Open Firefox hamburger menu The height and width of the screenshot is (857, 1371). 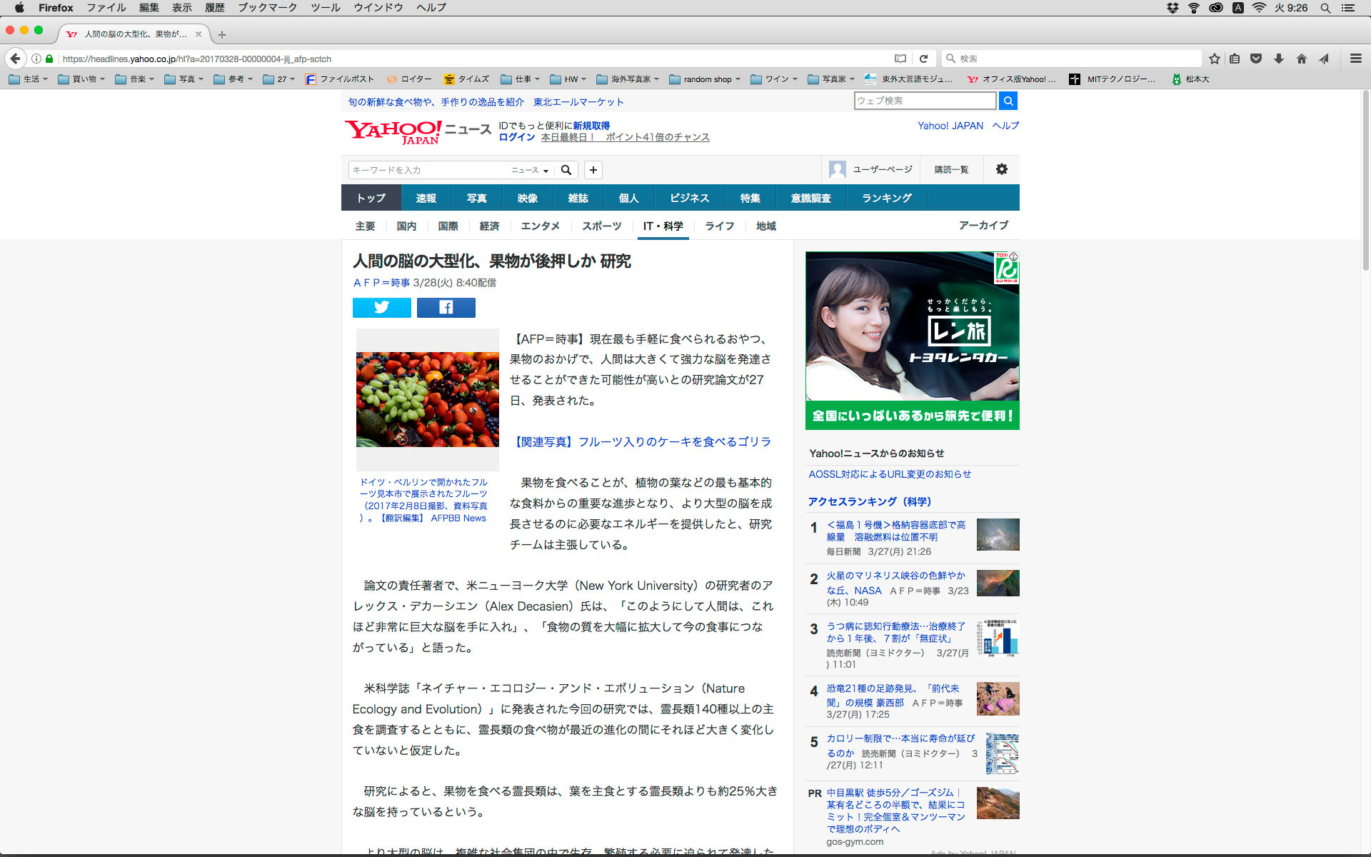pos(1355,59)
